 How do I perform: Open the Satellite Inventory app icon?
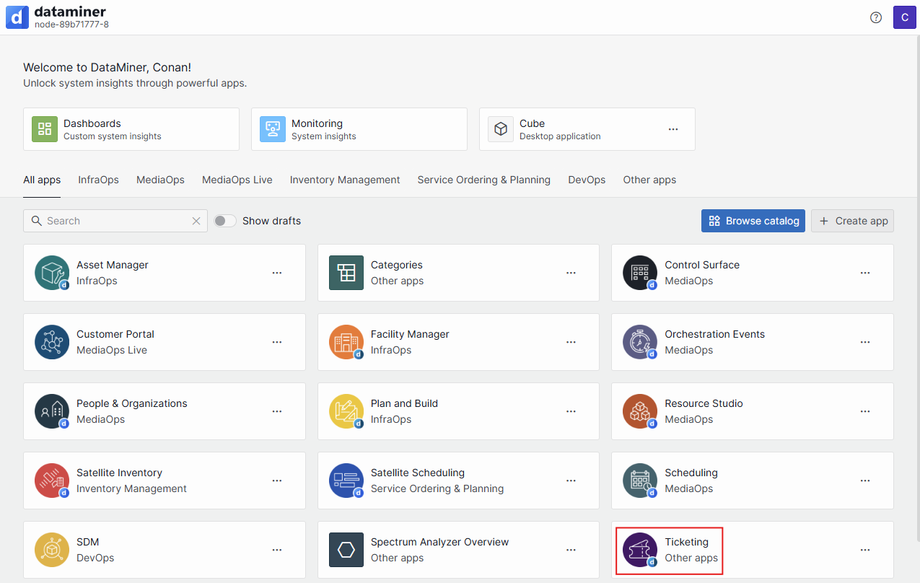(52, 481)
